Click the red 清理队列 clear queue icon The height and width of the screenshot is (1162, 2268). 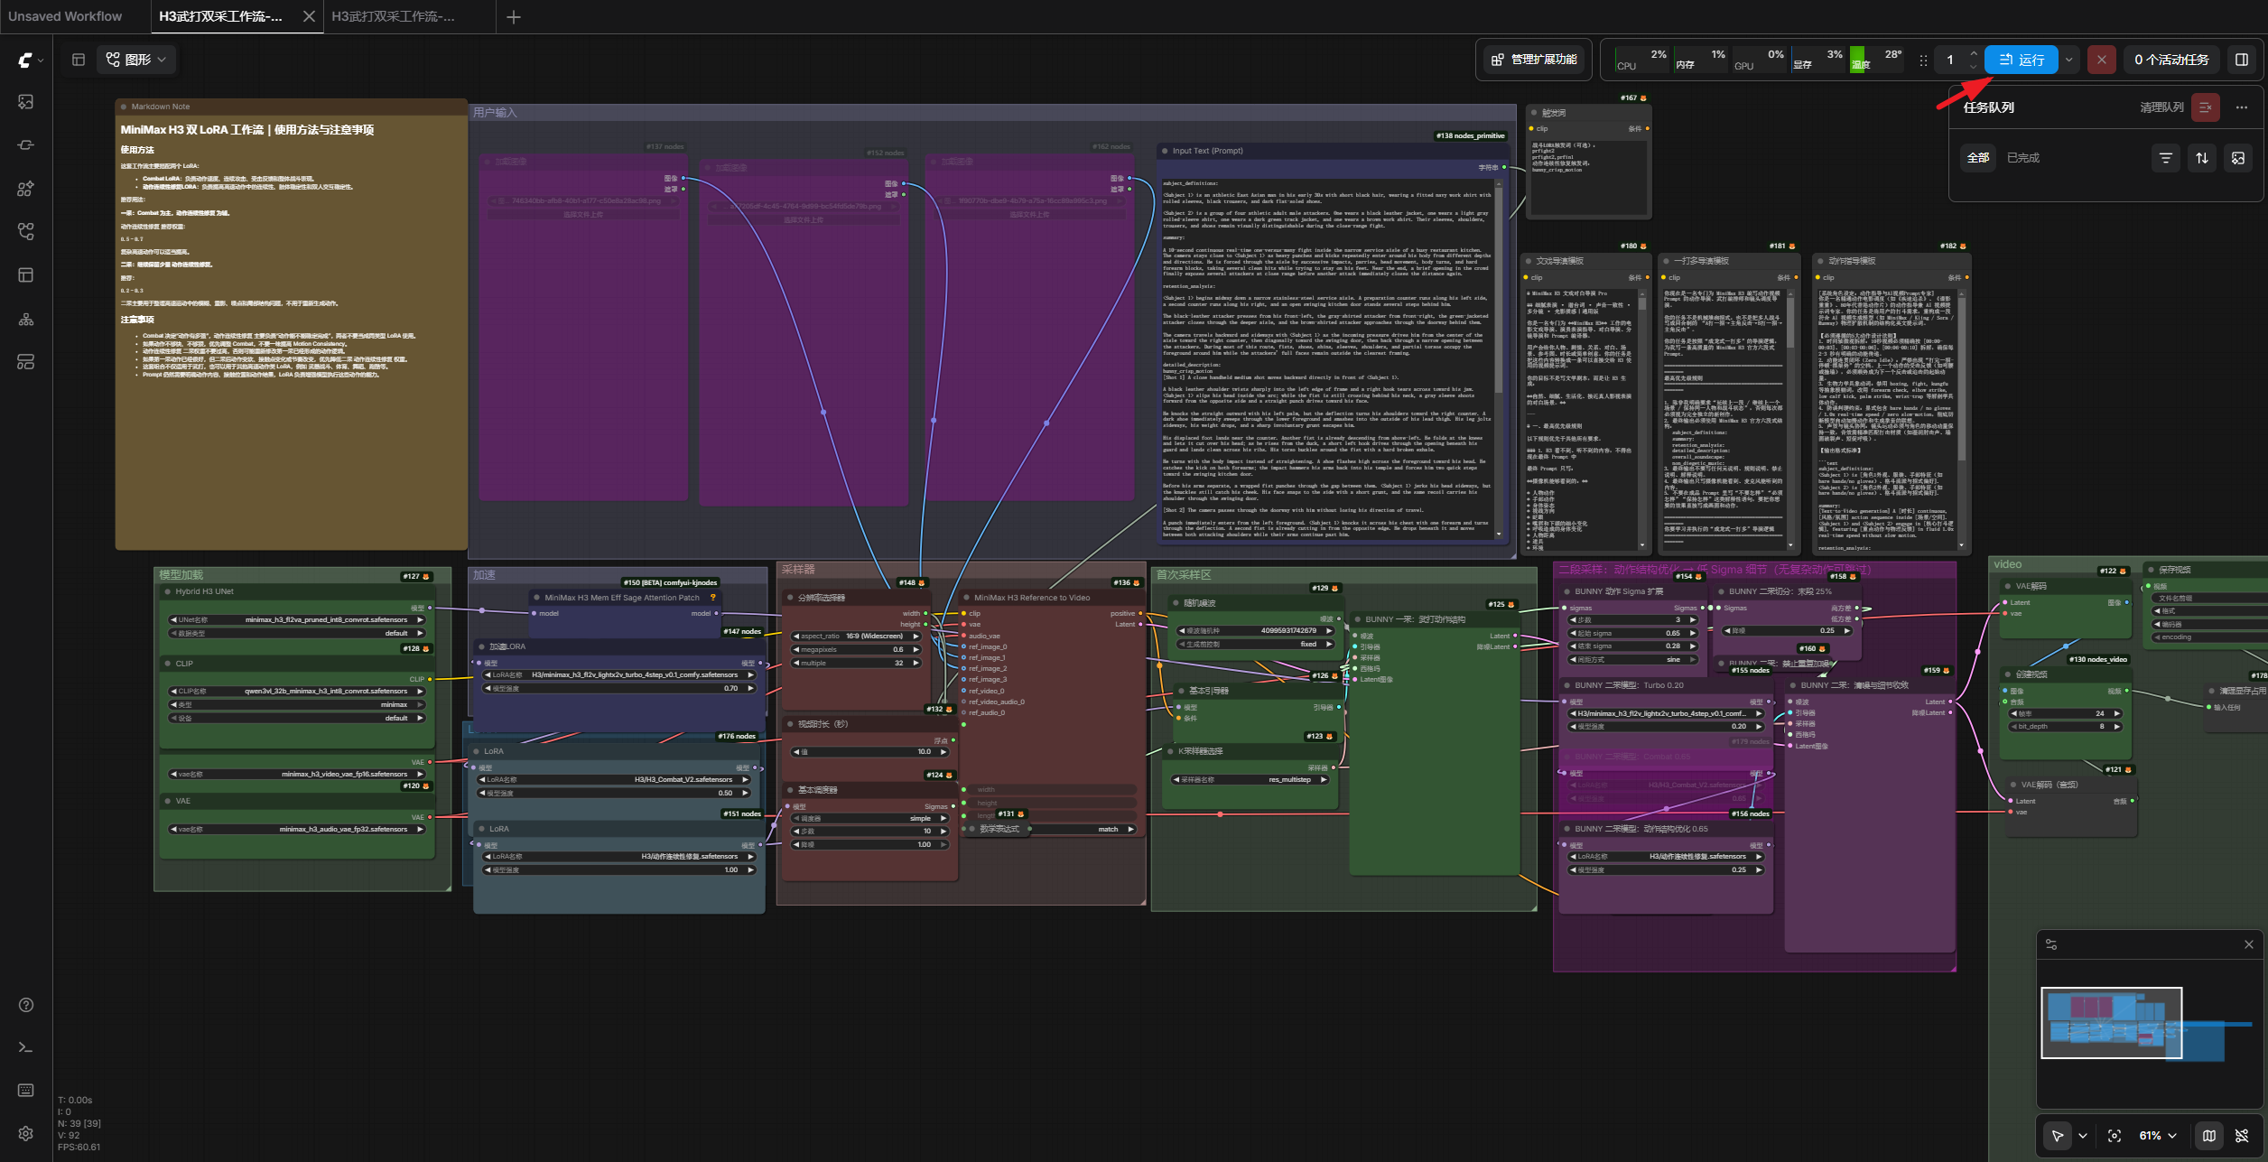[2206, 107]
